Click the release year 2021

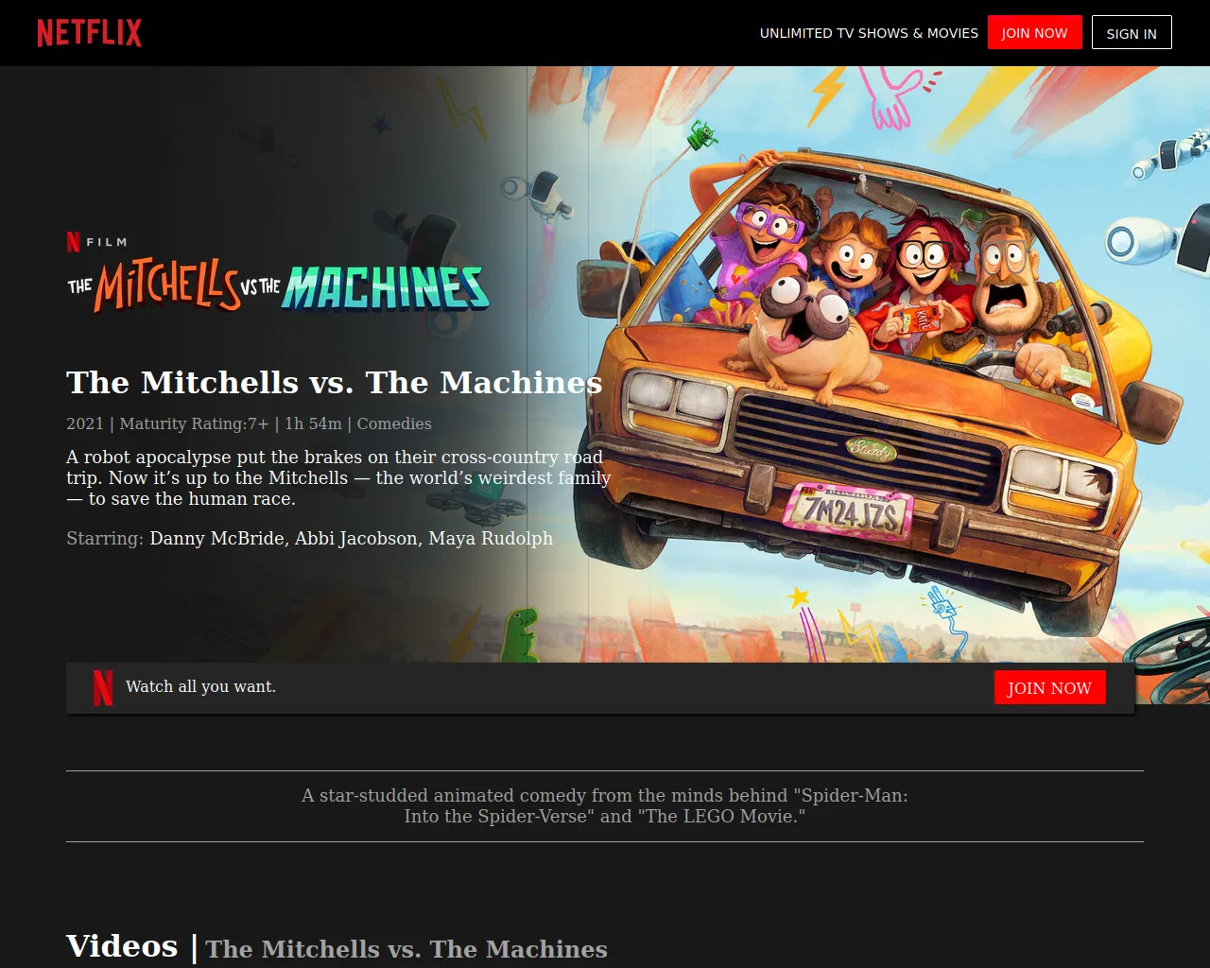click(x=85, y=423)
